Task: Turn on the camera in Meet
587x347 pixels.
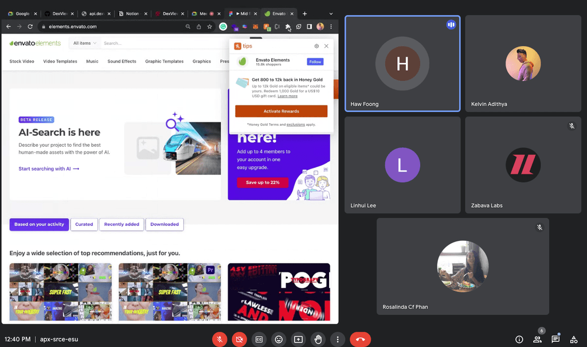Action: pos(239,340)
